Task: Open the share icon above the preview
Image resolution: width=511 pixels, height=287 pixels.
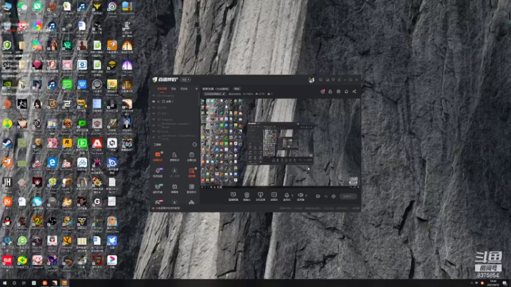Action: pyautogui.click(x=355, y=91)
